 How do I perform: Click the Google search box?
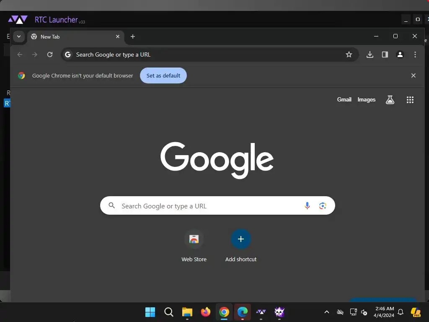pyautogui.click(x=217, y=205)
